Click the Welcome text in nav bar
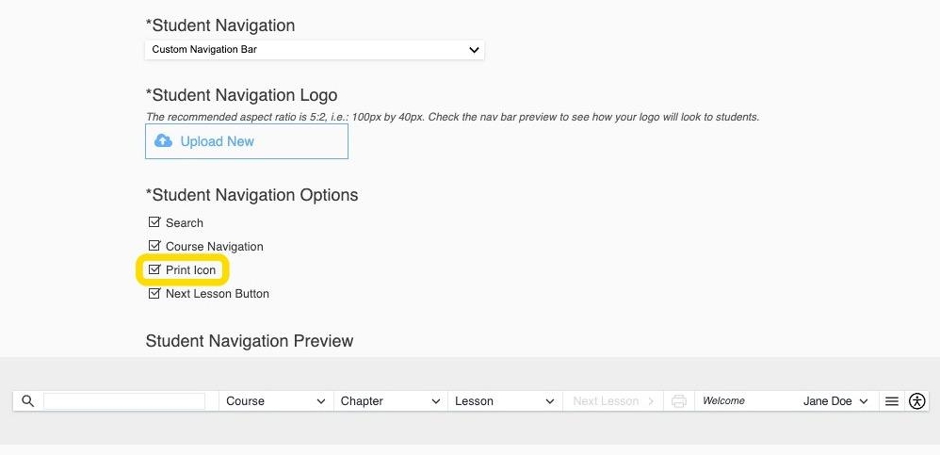This screenshot has height=455, width=940. pos(723,401)
